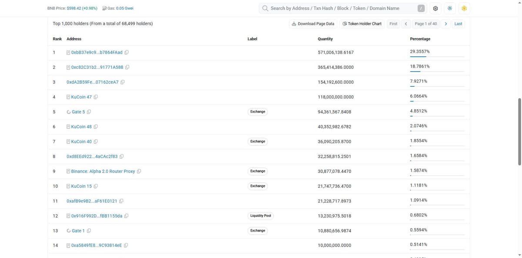Screen dimensions: 522x258
Task: Click Exchange label on KuCoin 40 row
Action: [x=258, y=141]
